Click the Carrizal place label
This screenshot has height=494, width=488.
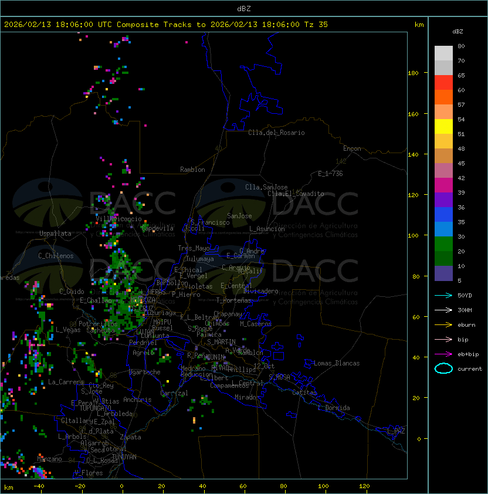(174, 393)
